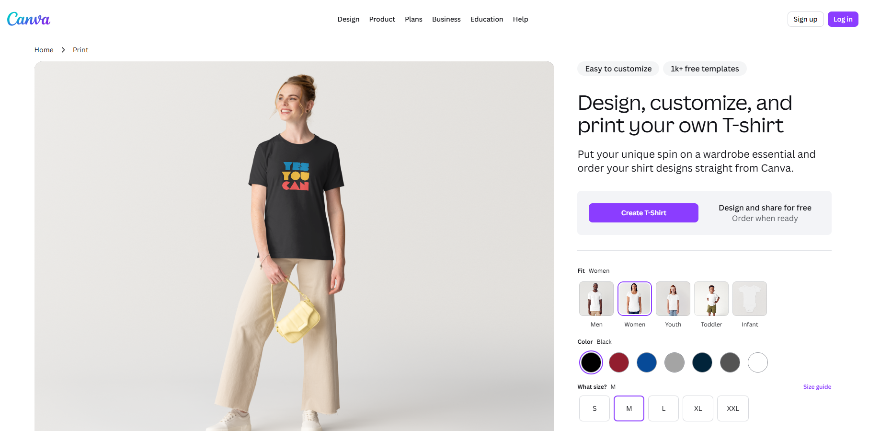Open the Education menu
The height and width of the screenshot is (431, 869).
487,19
